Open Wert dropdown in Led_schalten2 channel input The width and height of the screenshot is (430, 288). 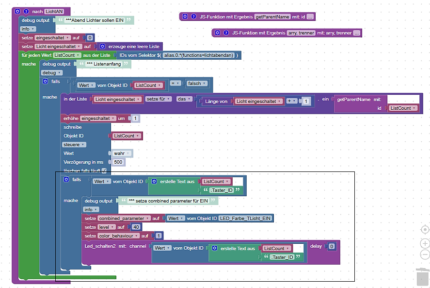point(162,248)
